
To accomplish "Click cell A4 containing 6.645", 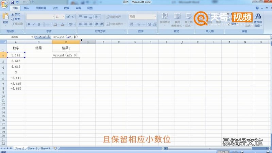I will tap(16, 67).
